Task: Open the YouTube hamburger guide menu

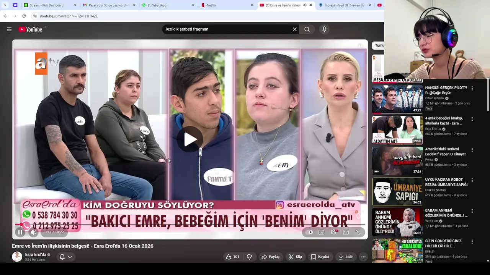Action: tap(9, 29)
